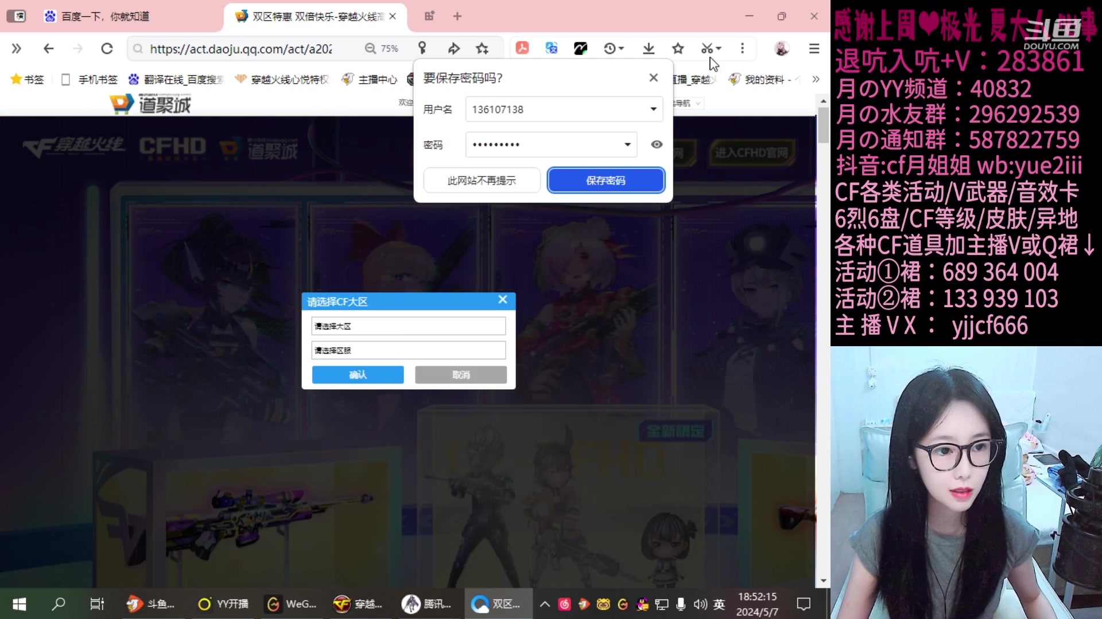The width and height of the screenshot is (1102, 619).
Task: Open a new tab with plus button
Action: 457,16
